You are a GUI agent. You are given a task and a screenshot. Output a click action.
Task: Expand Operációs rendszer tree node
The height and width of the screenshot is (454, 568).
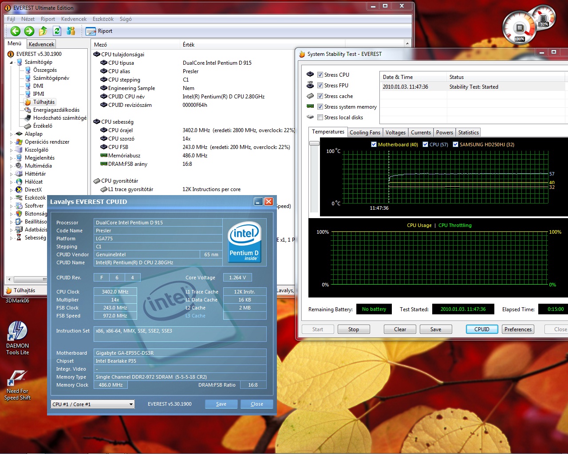(11, 142)
